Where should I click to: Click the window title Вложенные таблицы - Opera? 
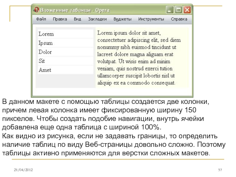click(75, 10)
